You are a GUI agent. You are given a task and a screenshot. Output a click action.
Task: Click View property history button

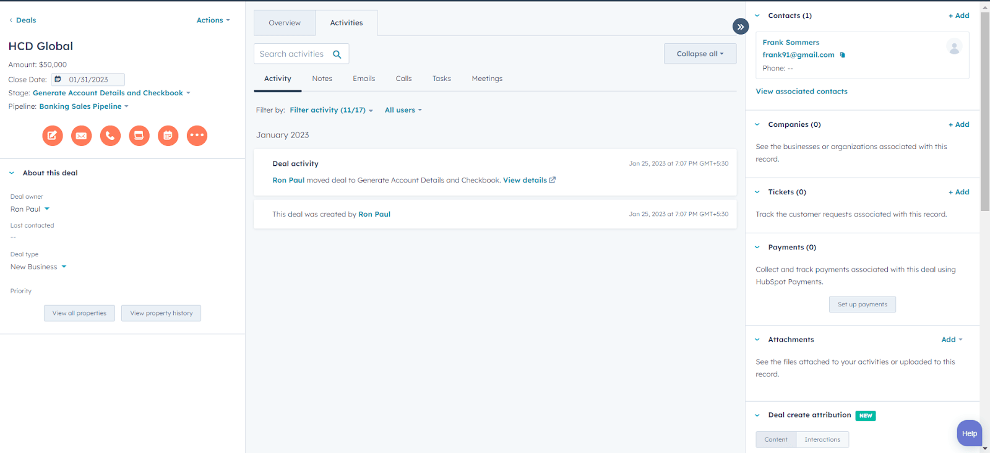[161, 313]
